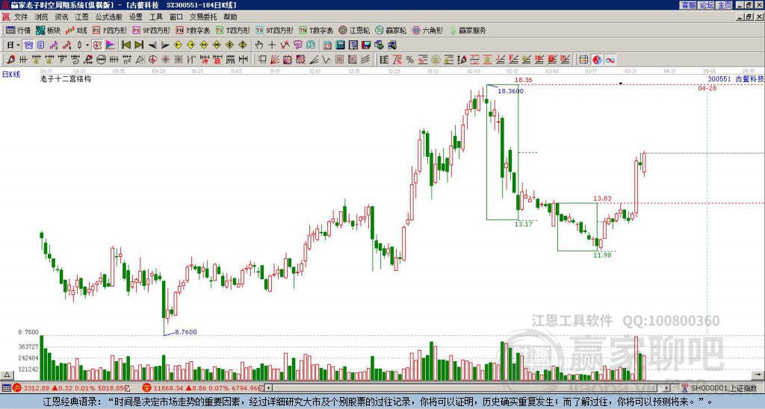The image size is (765, 409).
Task: Jump to the first bar
Action: point(126,45)
